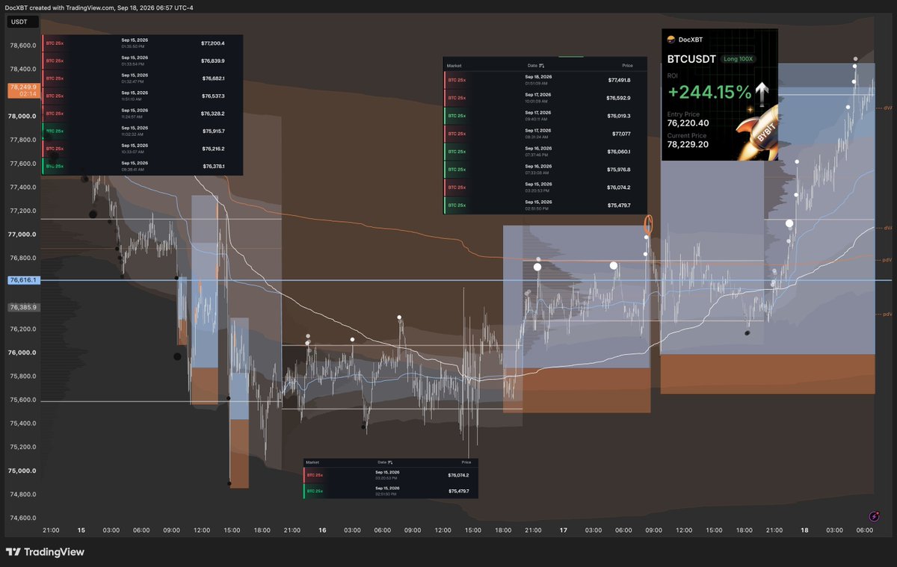Click the $76,328.2 price cell

pos(213,114)
